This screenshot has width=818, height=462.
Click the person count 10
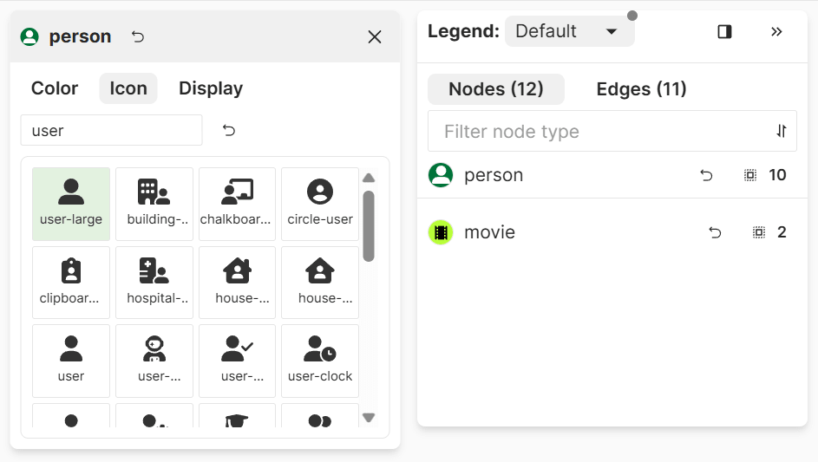pyautogui.click(x=777, y=175)
